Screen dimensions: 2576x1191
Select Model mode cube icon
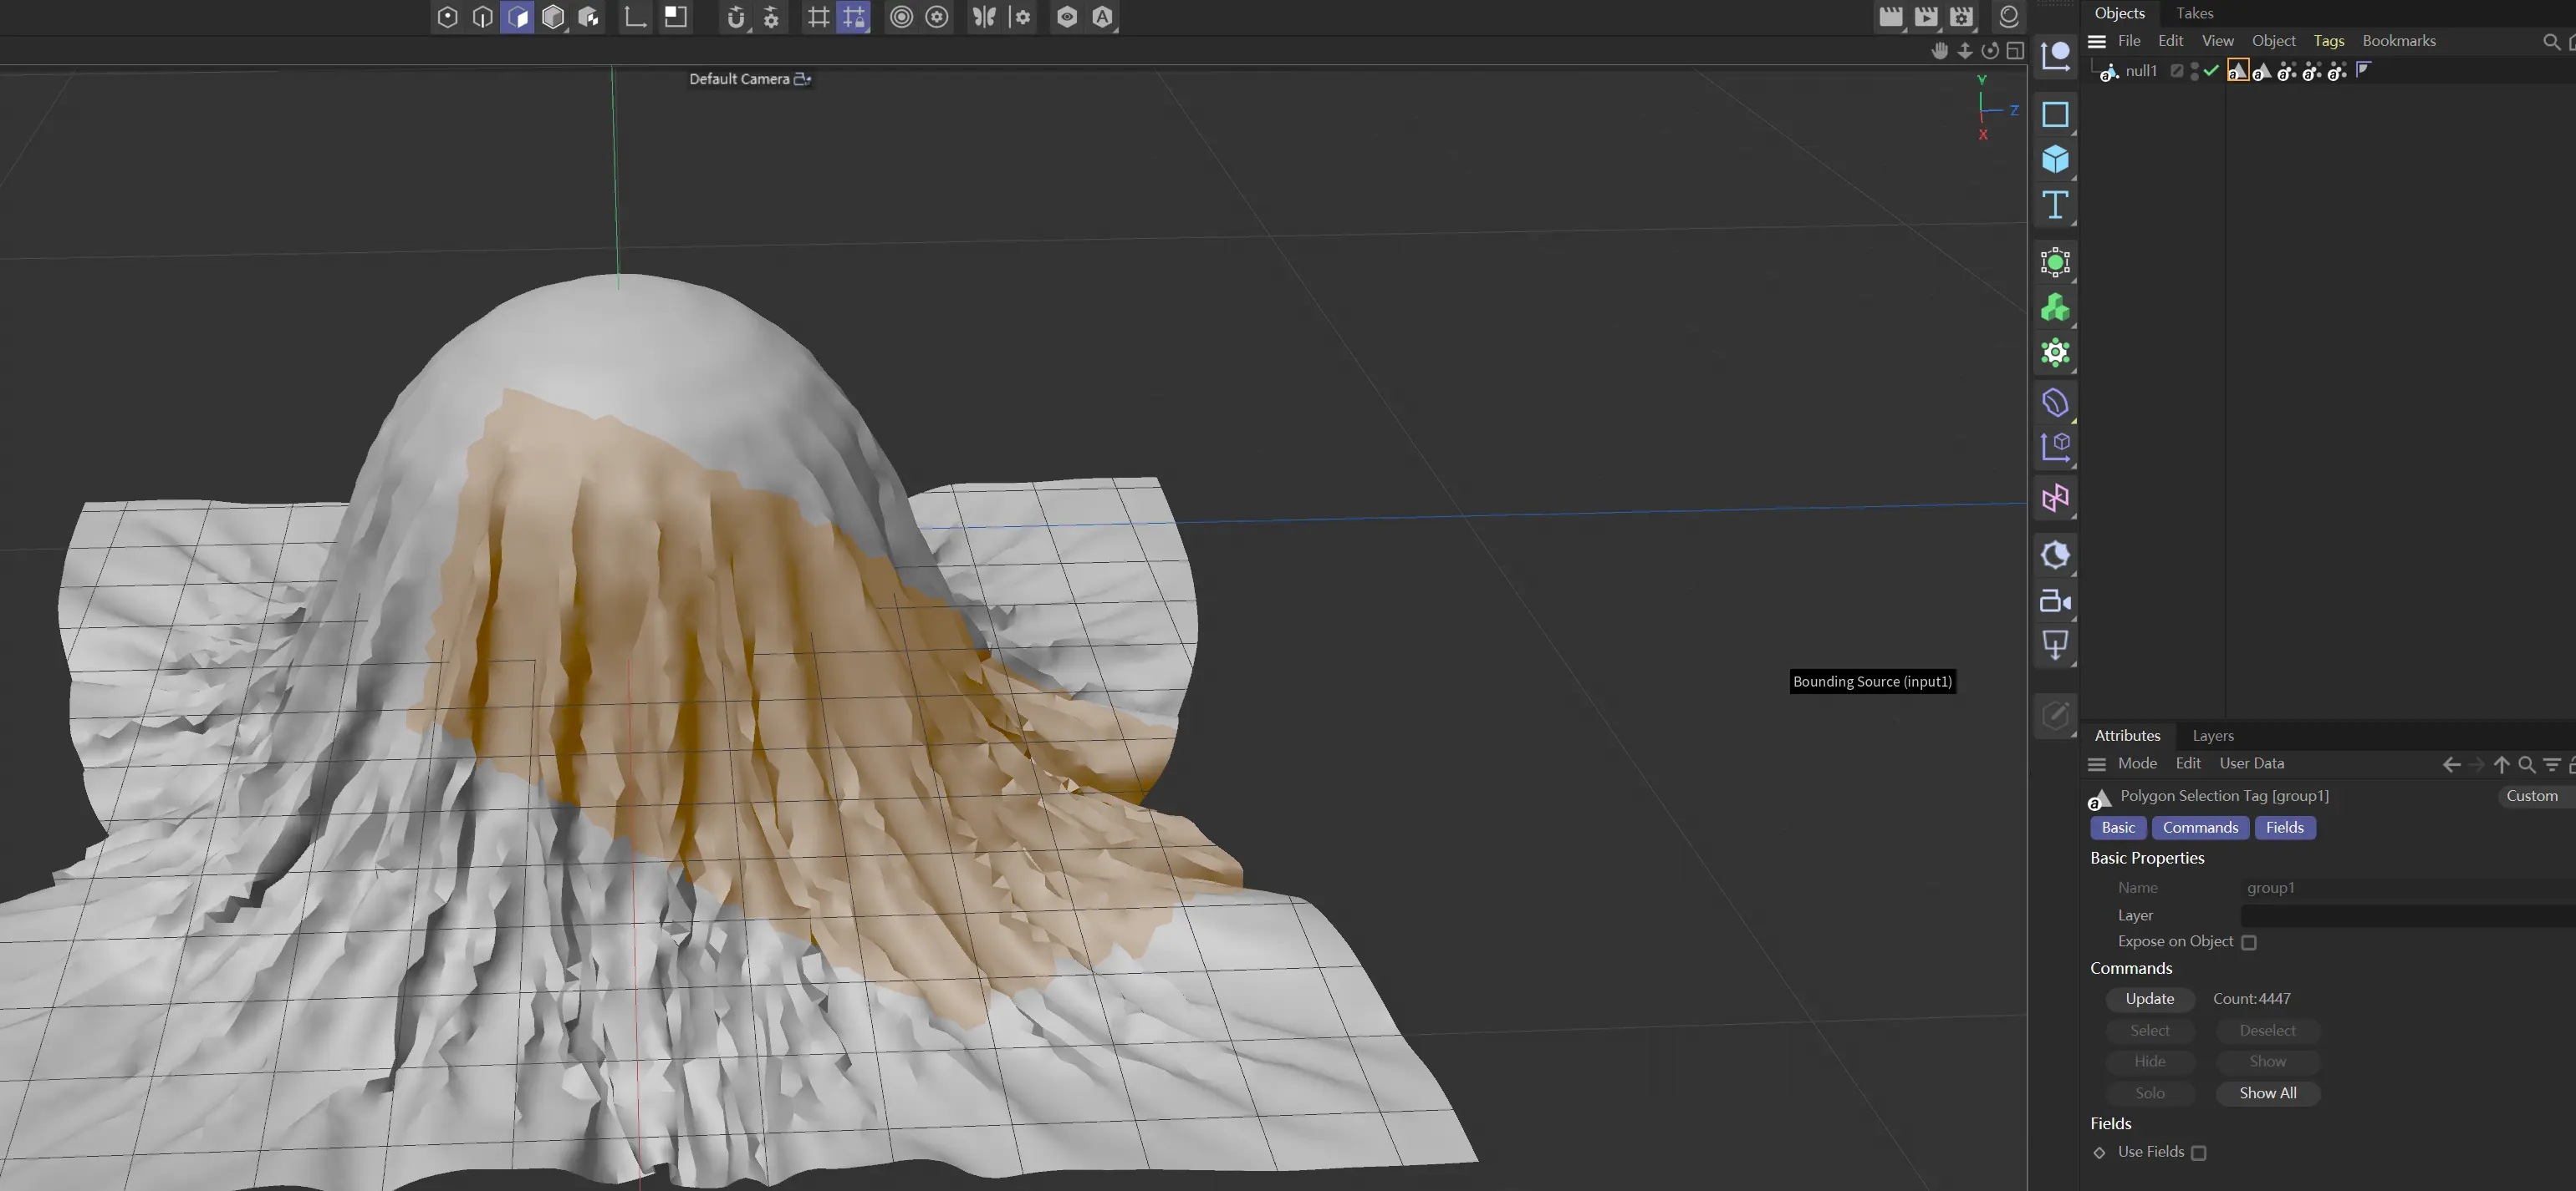tap(552, 17)
